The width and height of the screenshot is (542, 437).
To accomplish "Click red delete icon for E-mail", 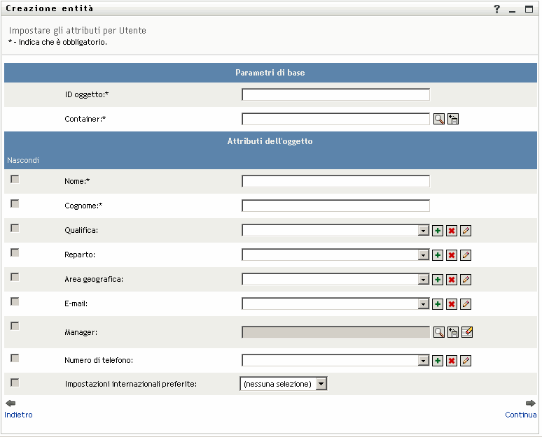I will (452, 304).
